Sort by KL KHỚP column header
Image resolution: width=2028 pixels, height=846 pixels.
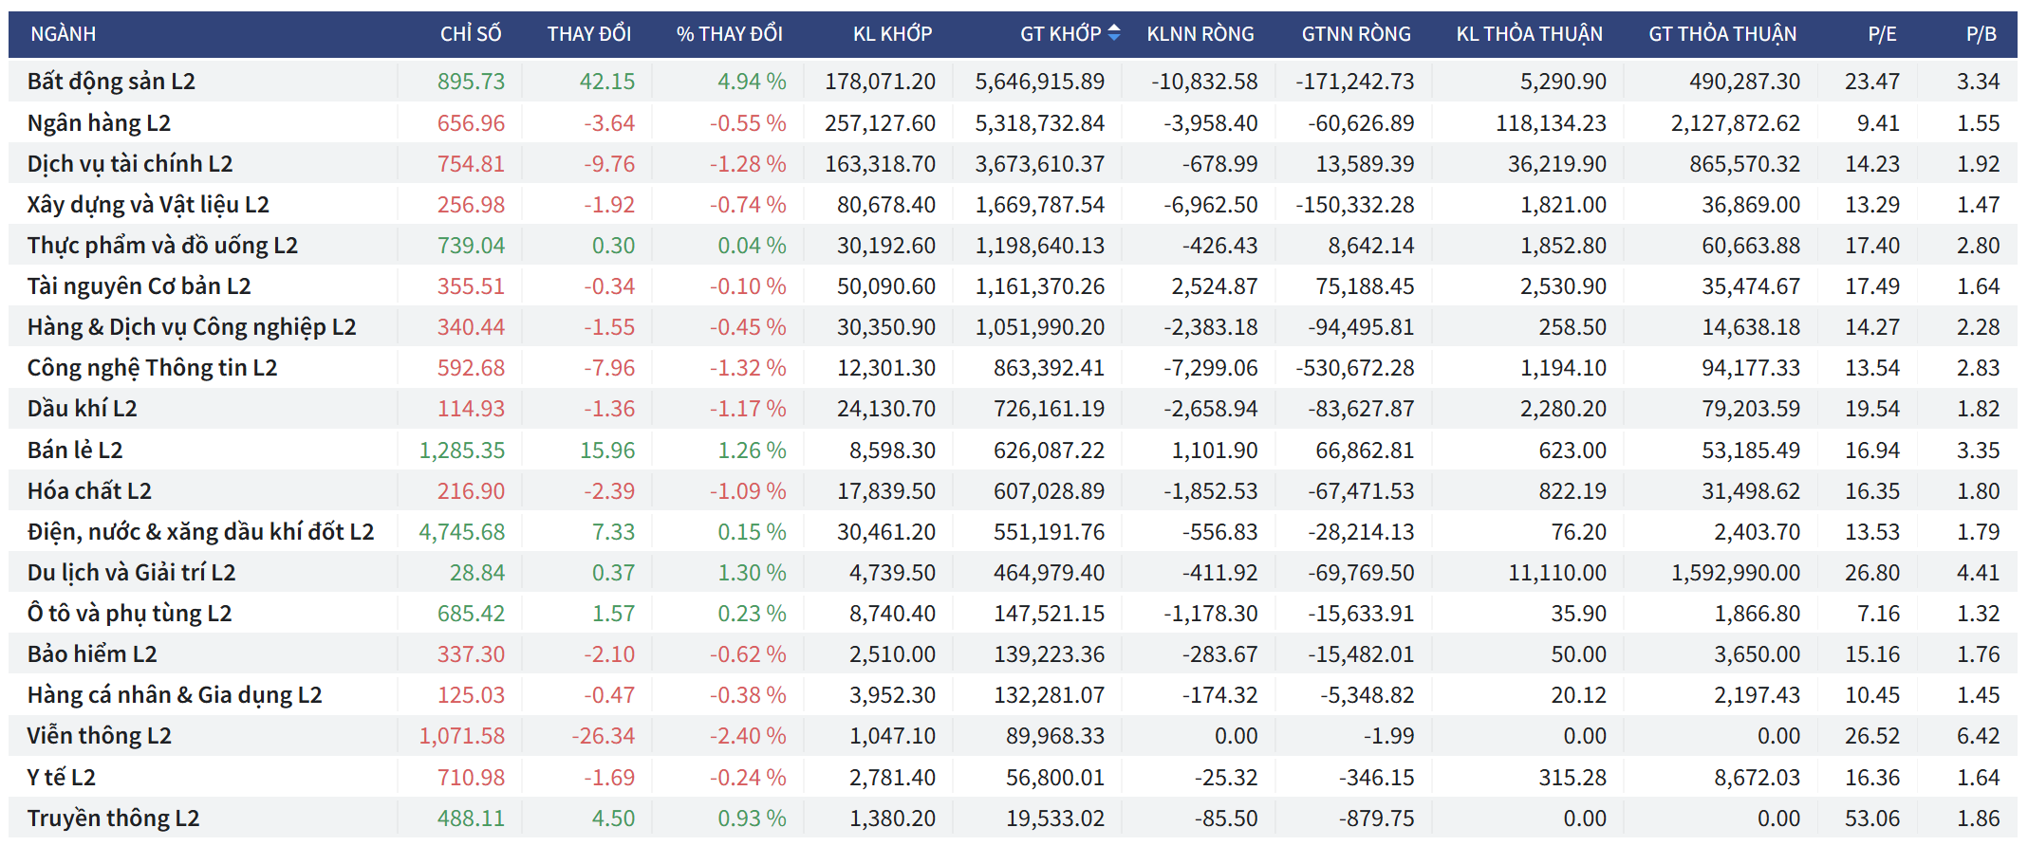(892, 34)
